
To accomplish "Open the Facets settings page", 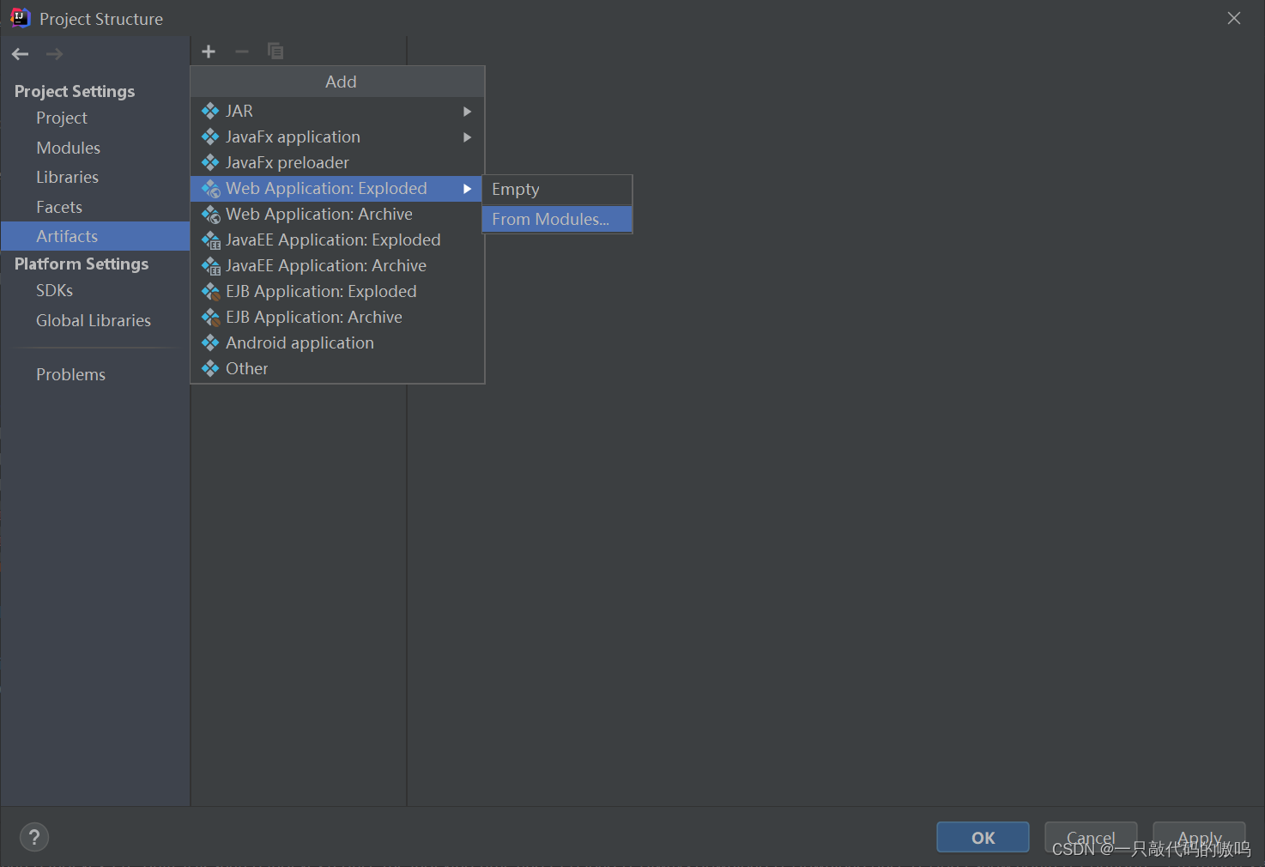I will tap(95, 207).
